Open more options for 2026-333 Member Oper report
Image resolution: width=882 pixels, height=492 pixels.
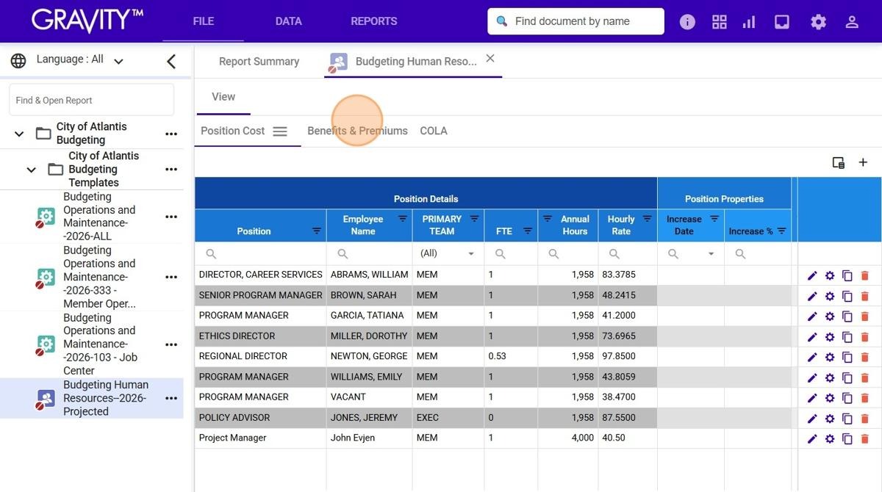[171, 277]
